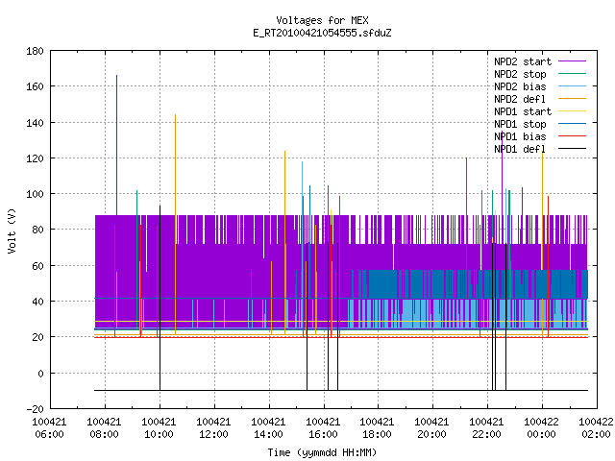Click the 160 y-axis tick label
Screen dimensions: 615x461
click(35, 86)
